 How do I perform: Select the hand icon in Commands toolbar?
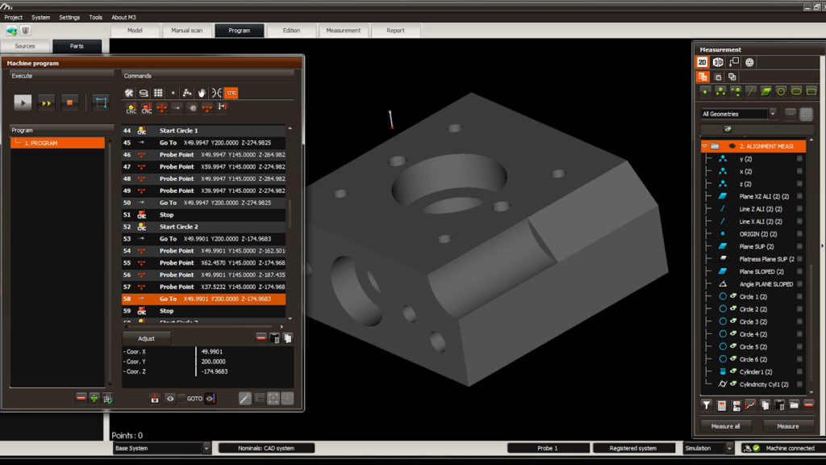(202, 93)
